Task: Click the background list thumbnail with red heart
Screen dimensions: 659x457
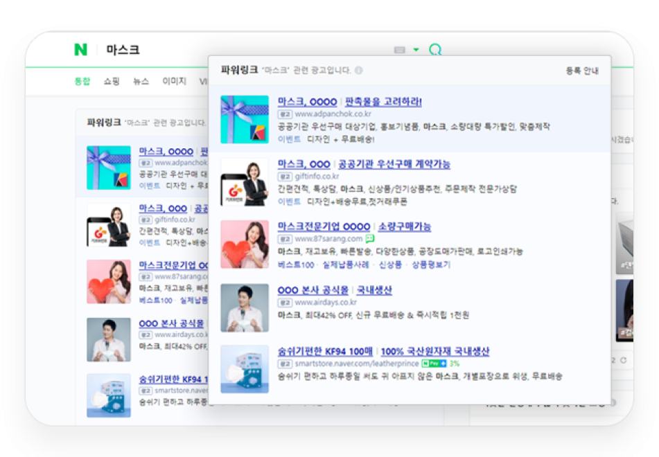Action: [x=108, y=281]
